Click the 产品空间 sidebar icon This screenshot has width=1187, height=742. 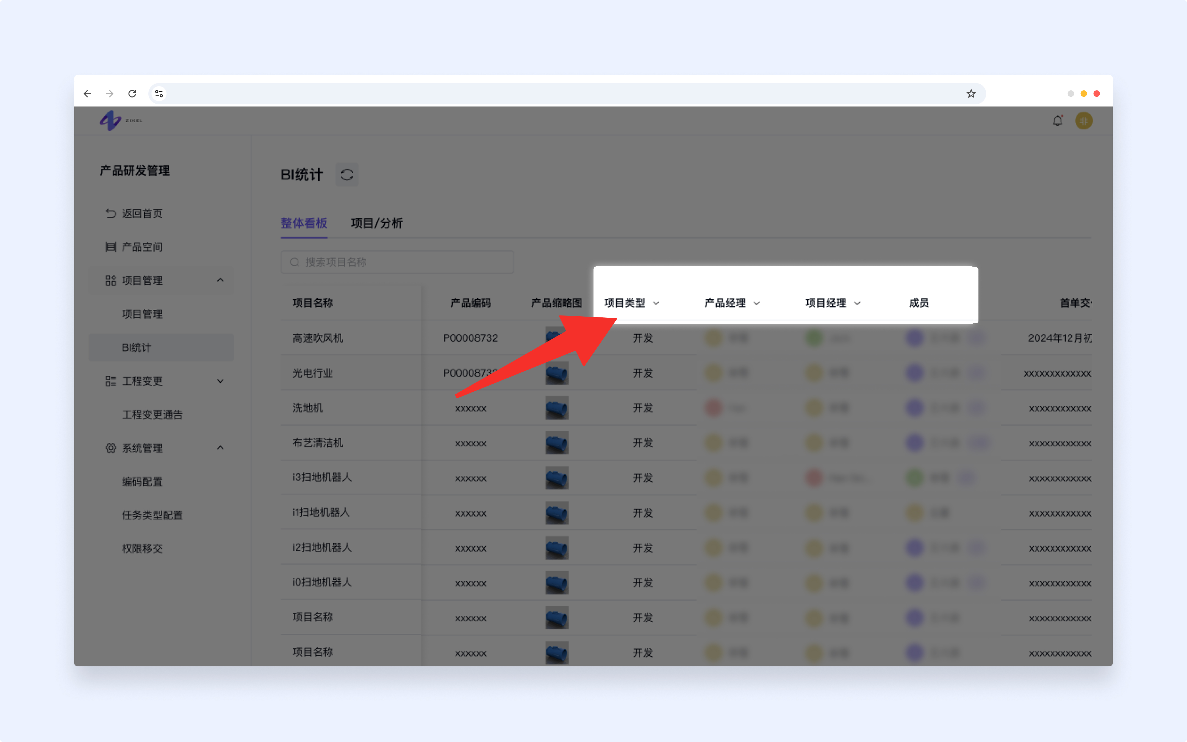111,247
